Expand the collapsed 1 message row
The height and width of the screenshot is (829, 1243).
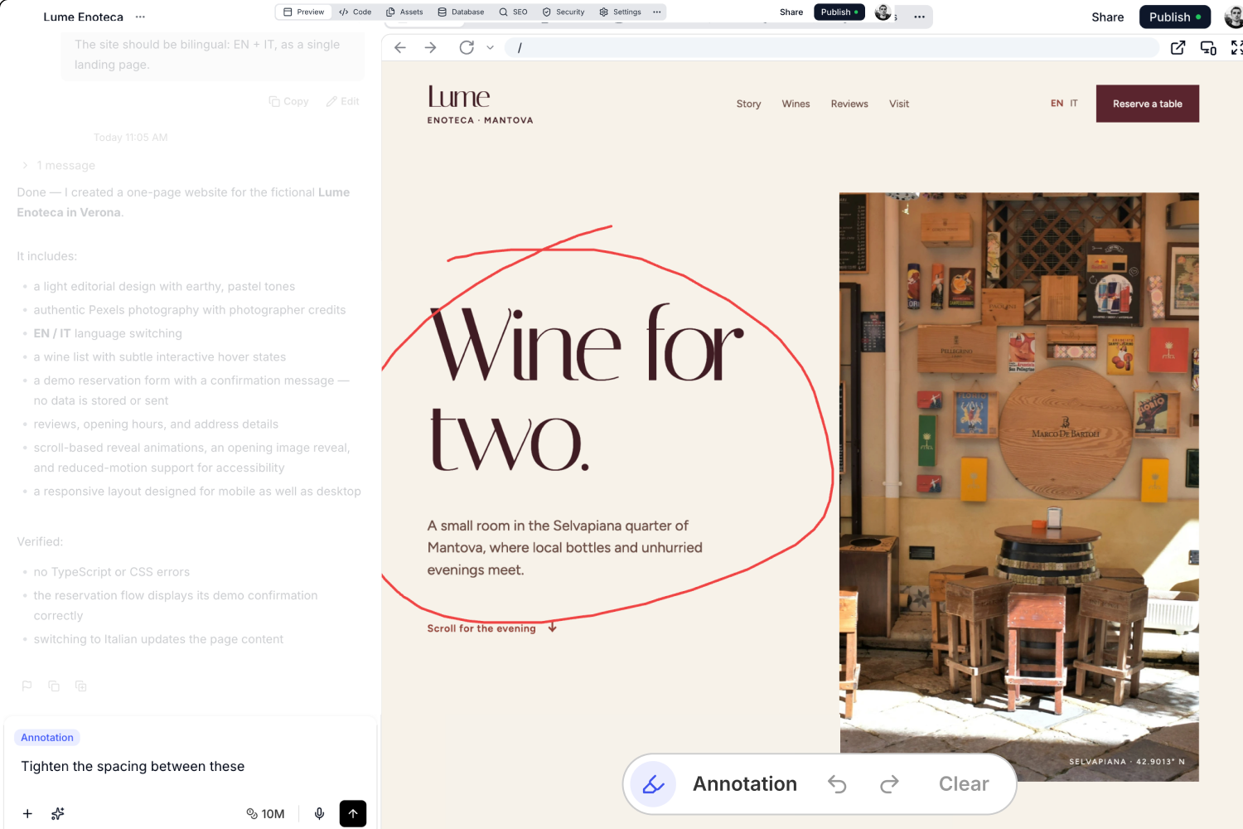[x=59, y=166]
